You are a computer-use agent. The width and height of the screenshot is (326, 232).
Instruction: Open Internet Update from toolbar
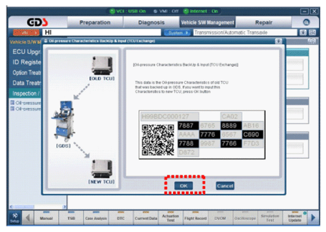pos(295,217)
